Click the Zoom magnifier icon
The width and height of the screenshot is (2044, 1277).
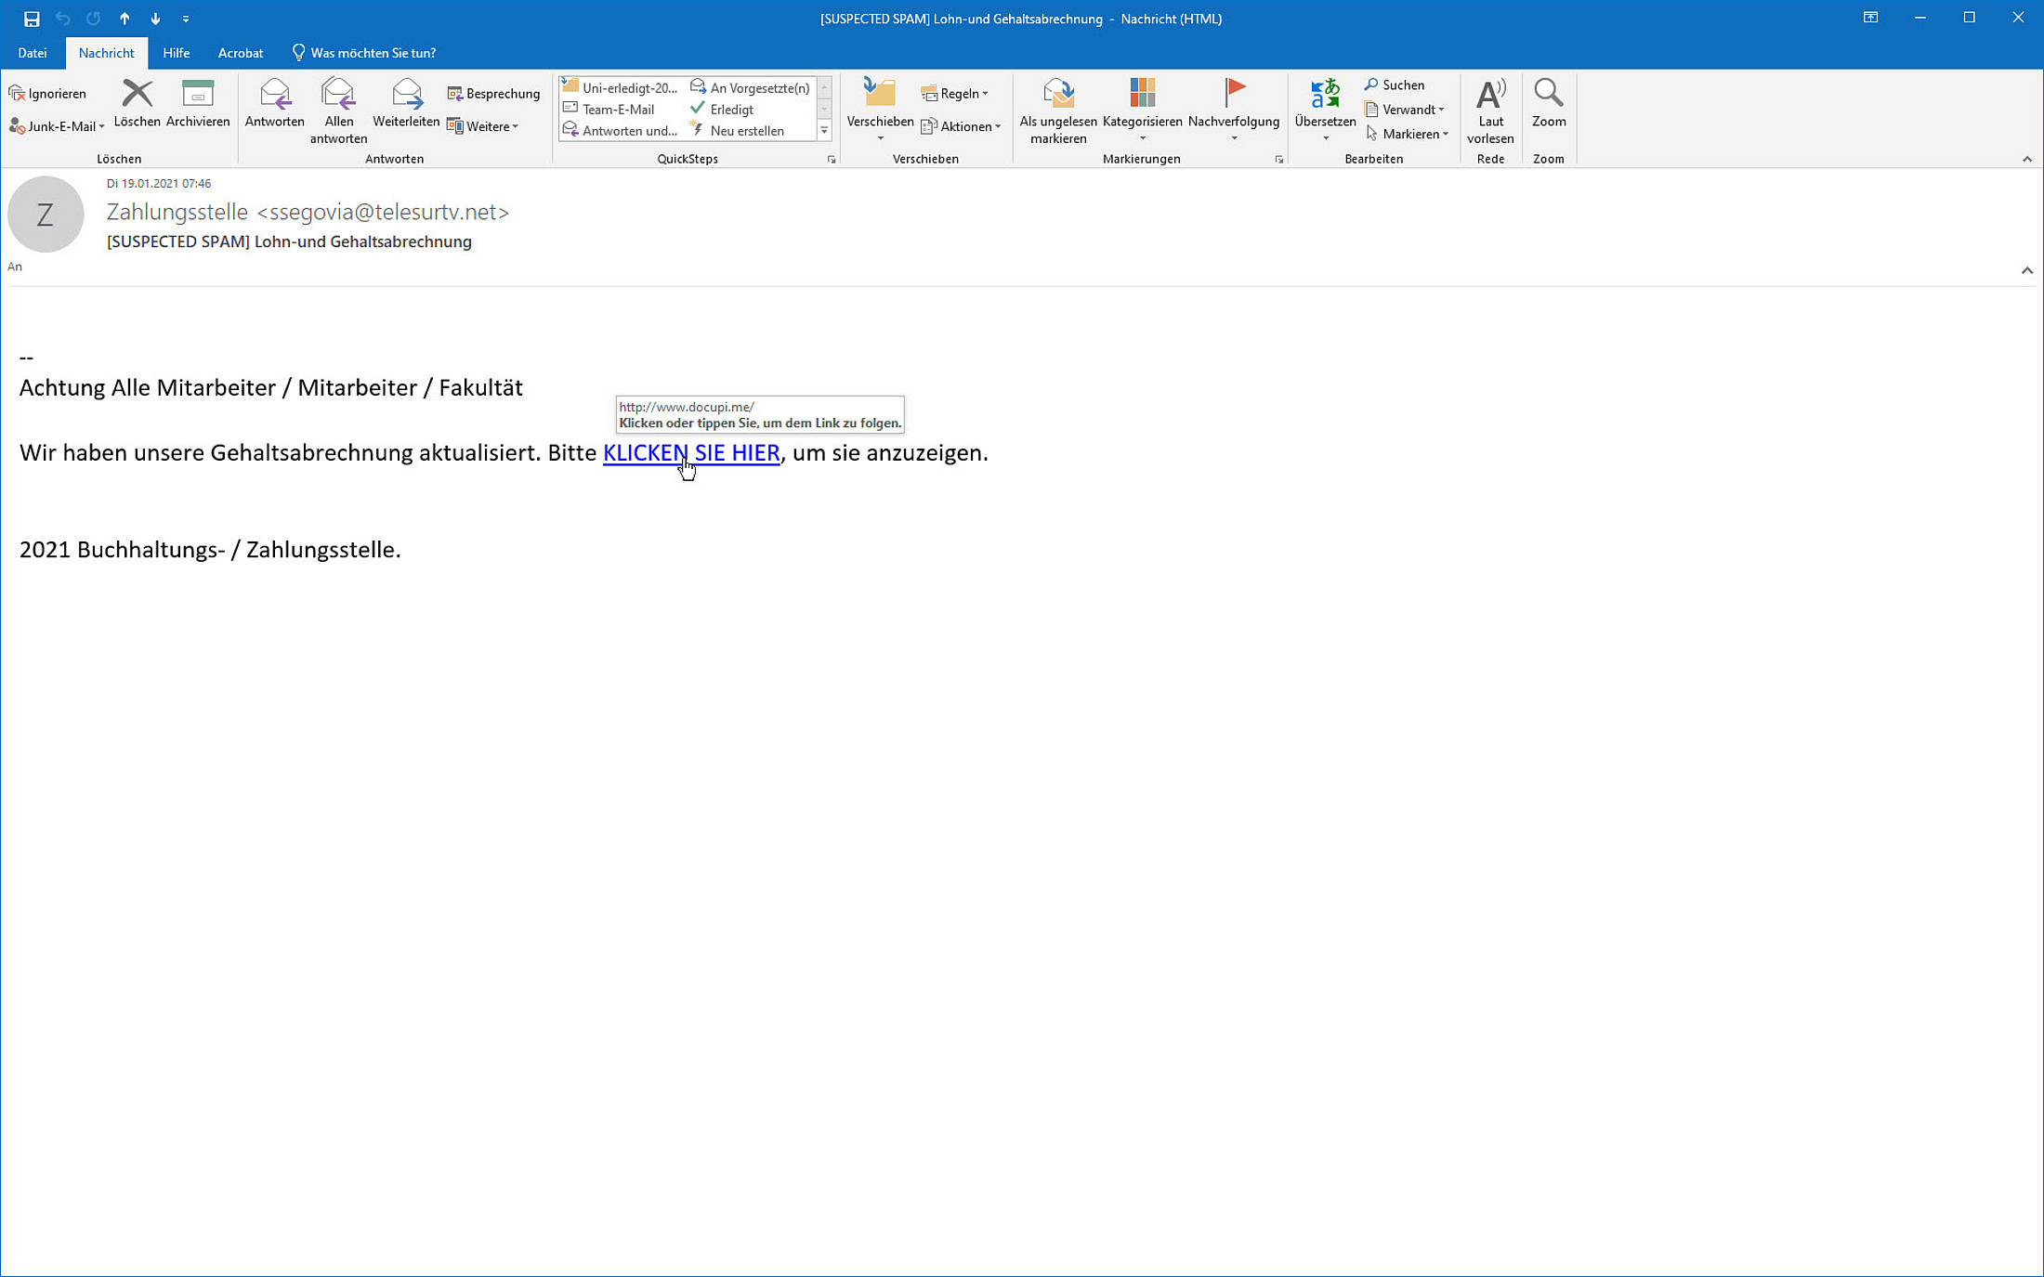[1548, 93]
